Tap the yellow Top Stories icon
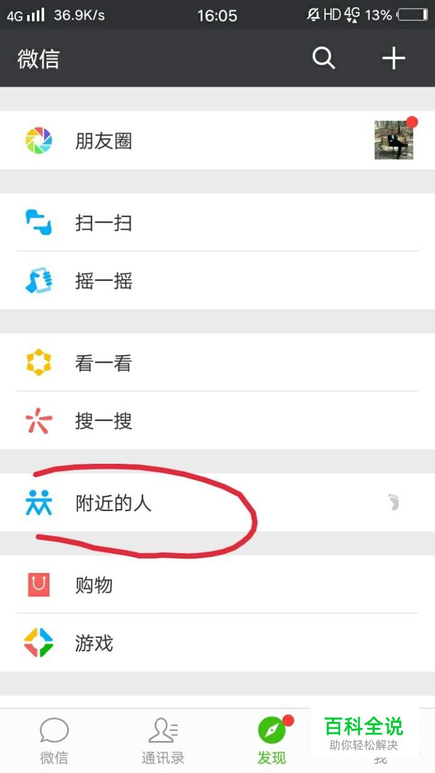The width and height of the screenshot is (435, 773). [38, 363]
